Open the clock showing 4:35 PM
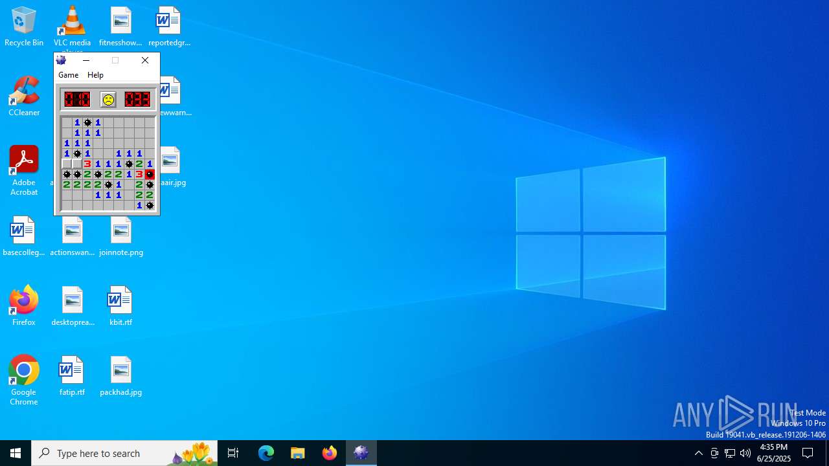Image resolution: width=829 pixels, height=466 pixels. [774, 453]
